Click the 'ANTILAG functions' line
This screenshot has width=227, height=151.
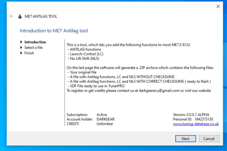(x=84, y=49)
